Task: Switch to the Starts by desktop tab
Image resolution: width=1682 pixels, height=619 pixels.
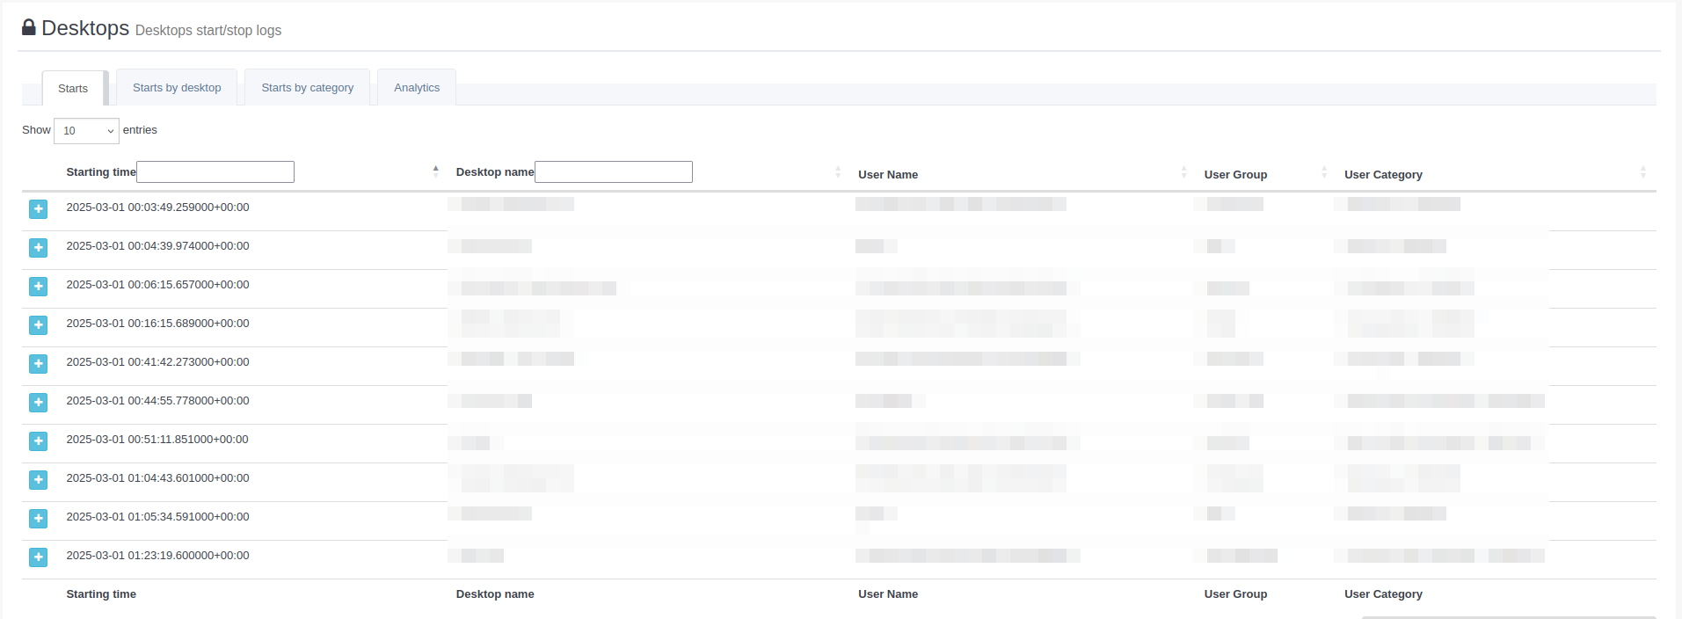Action: coord(177,88)
